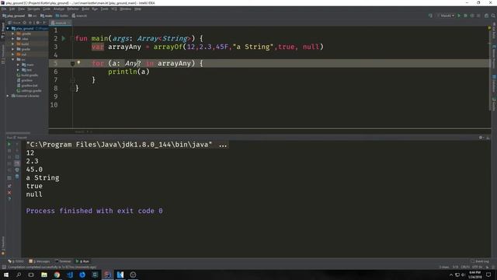Viewport: 497px width, 280px height.
Task: Open Windows taskbar search
Action: click(19, 275)
